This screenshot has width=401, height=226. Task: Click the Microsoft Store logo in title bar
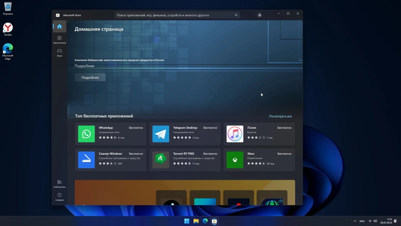pyautogui.click(x=58, y=15)
